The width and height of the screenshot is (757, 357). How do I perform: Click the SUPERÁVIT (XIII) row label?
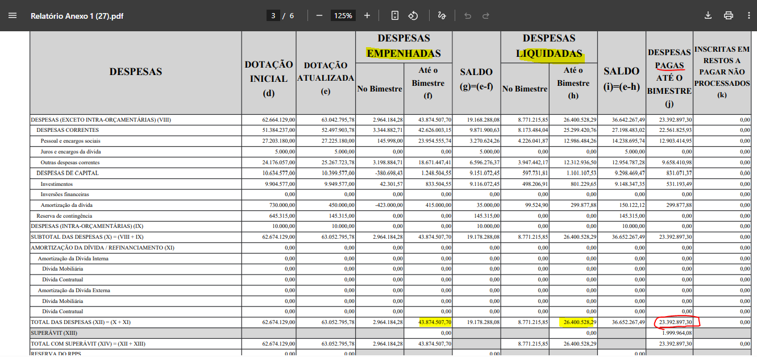pos(54,333)
